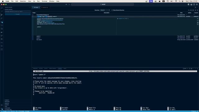The height and width of the screenshot is (112, 199).
Task: Collapse the Source Control section header
Action: tap(9, 9)
